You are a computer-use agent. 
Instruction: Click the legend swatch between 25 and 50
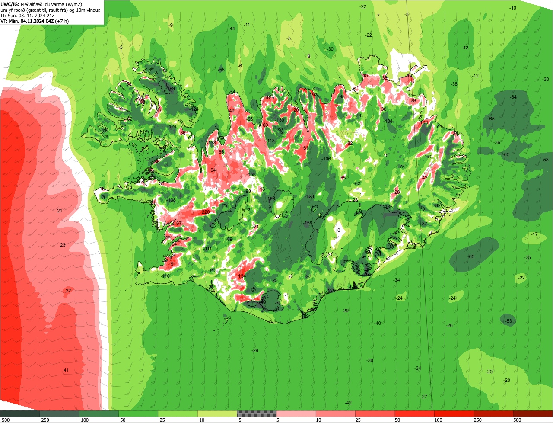[375, 413]
